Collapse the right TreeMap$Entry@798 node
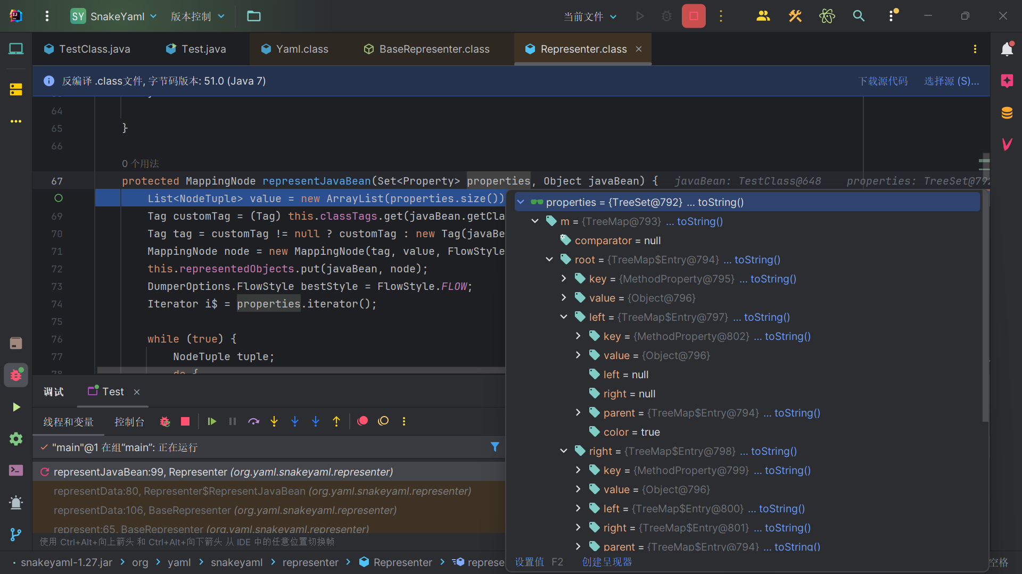Viewport: 1022px width, 574px height. [x=564, y=451]
